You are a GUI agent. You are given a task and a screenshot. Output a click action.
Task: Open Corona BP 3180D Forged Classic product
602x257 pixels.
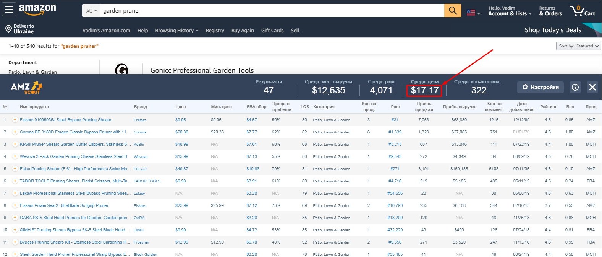[x=75, y=132]
